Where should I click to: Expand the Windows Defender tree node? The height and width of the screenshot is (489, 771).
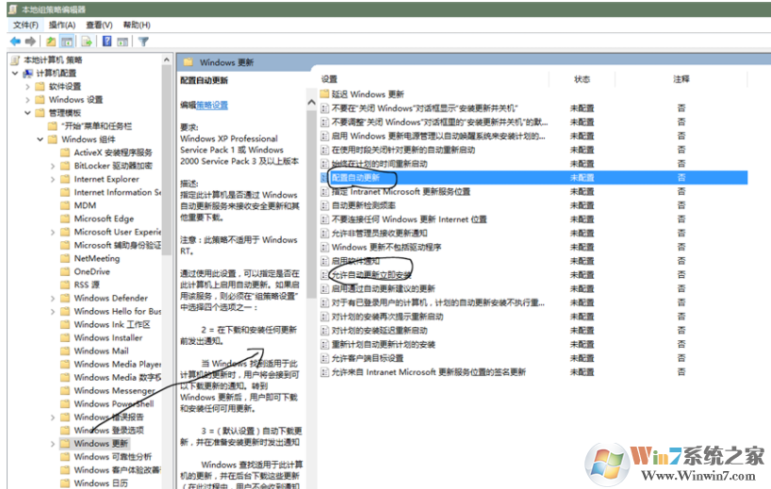53,298
